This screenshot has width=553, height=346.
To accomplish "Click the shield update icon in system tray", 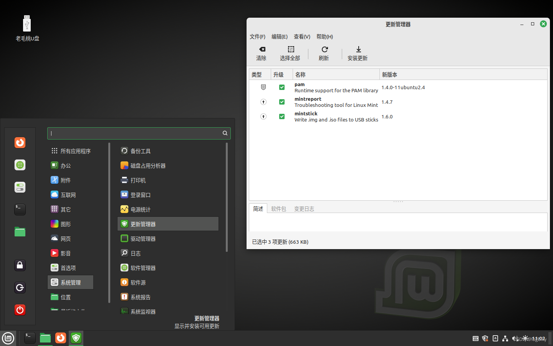I will (x=485, y=338).
